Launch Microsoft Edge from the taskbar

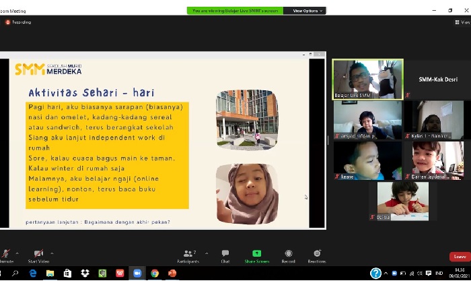[x=32, y=273]
